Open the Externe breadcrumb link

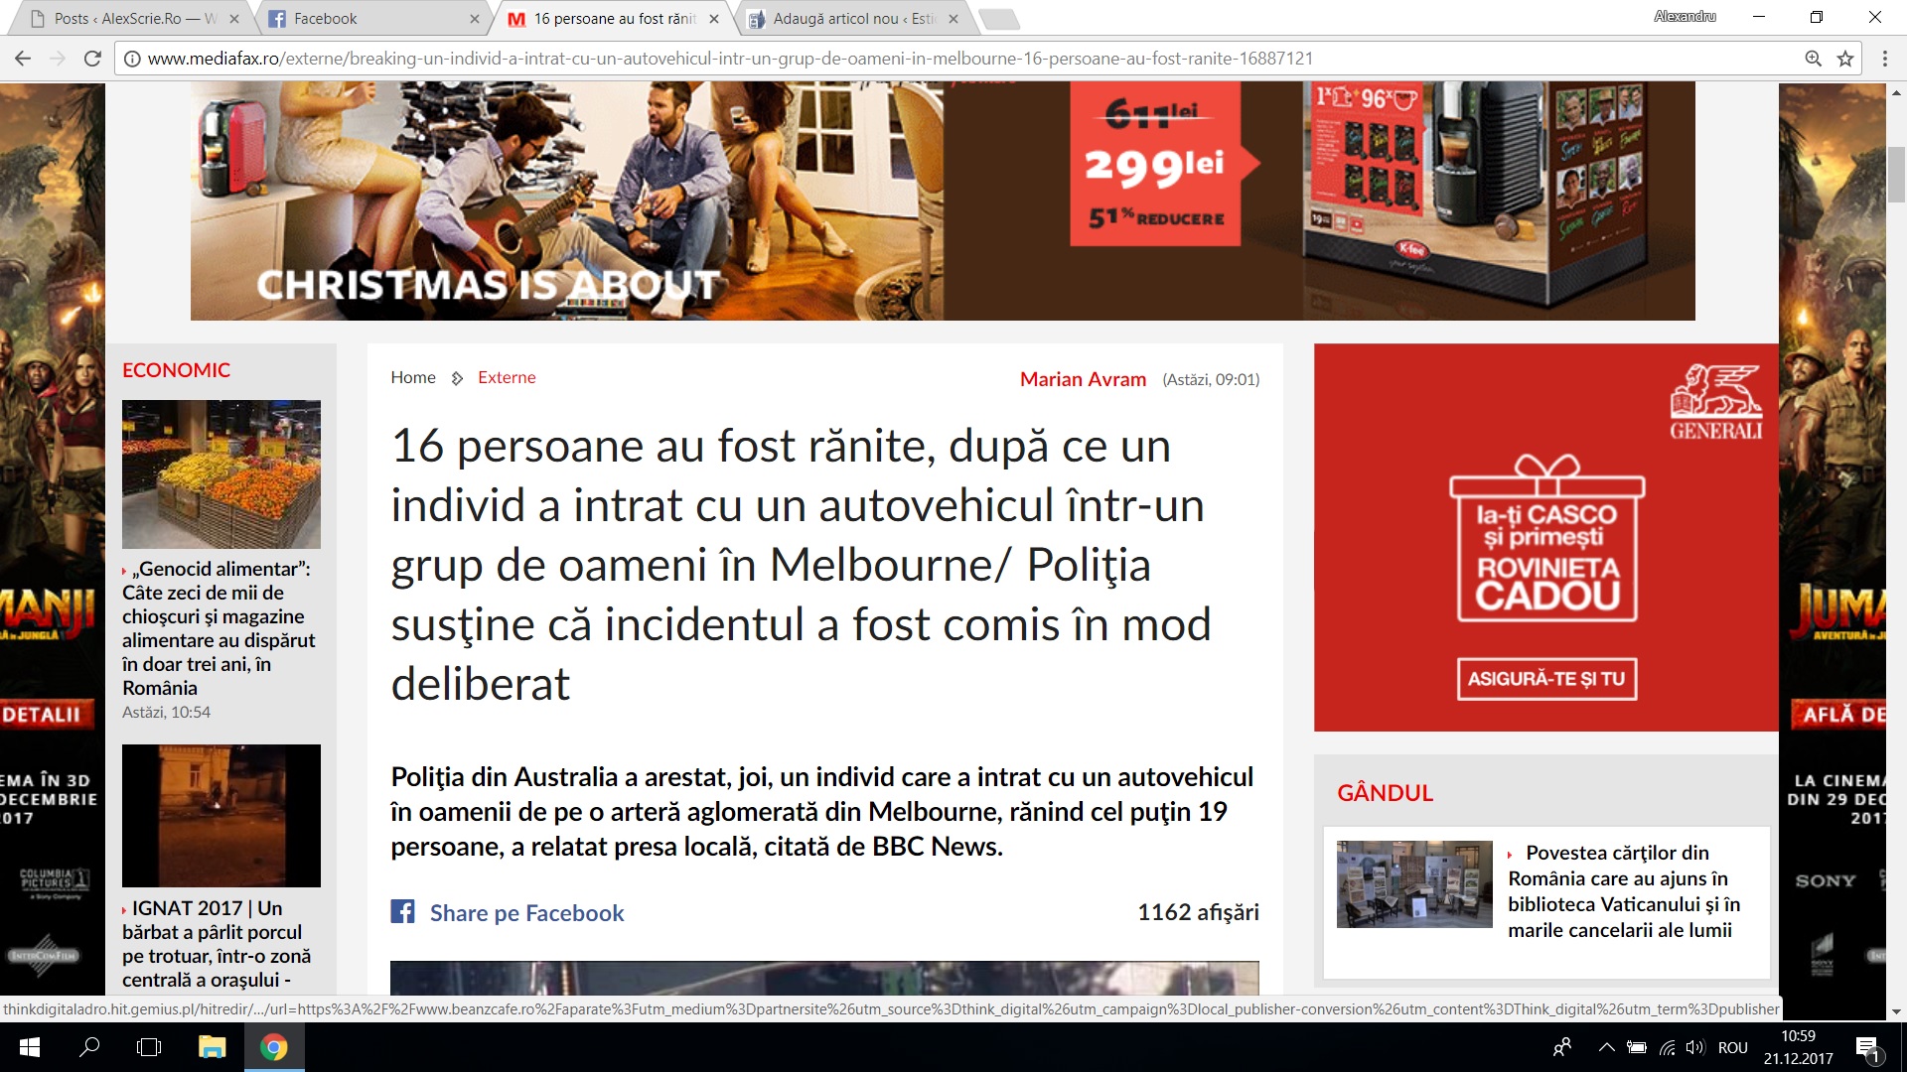point(507,377)
